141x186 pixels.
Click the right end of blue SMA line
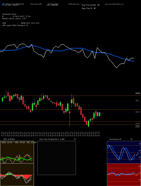(x=134, y=61)
